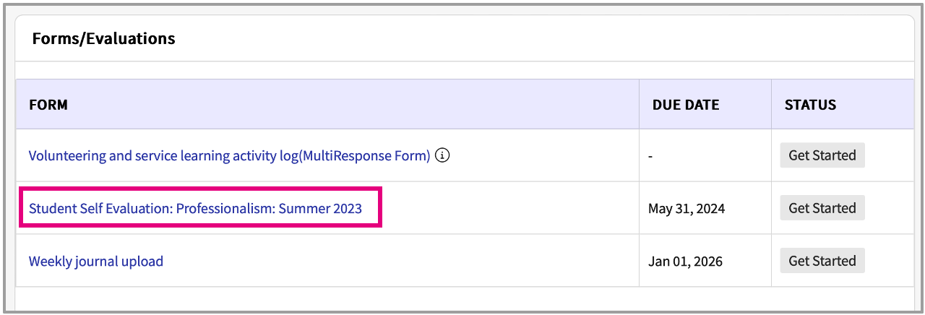The image size is (925, 315).
Task: Click Get Started for Student Self Evaluation
Action: point(822,208)
